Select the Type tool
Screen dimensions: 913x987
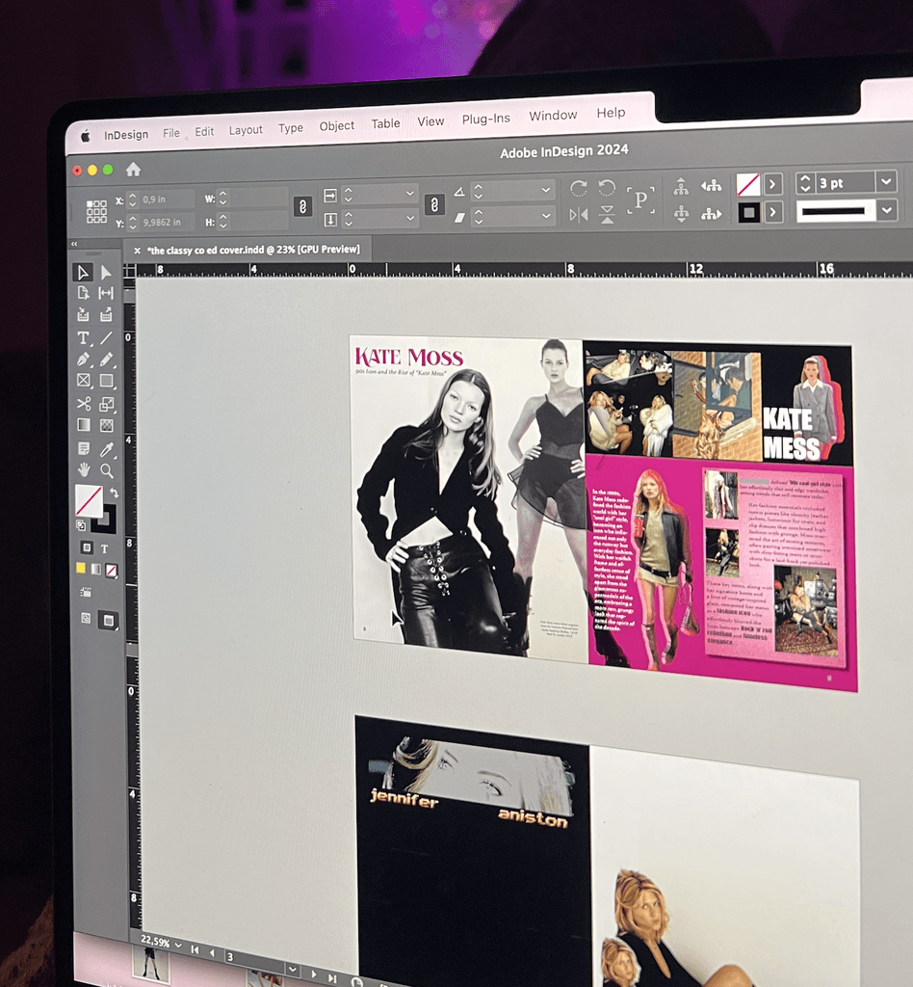click(83, 338)
